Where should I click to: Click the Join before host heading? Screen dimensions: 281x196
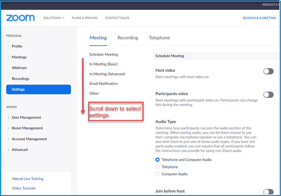tap(170, 191)
